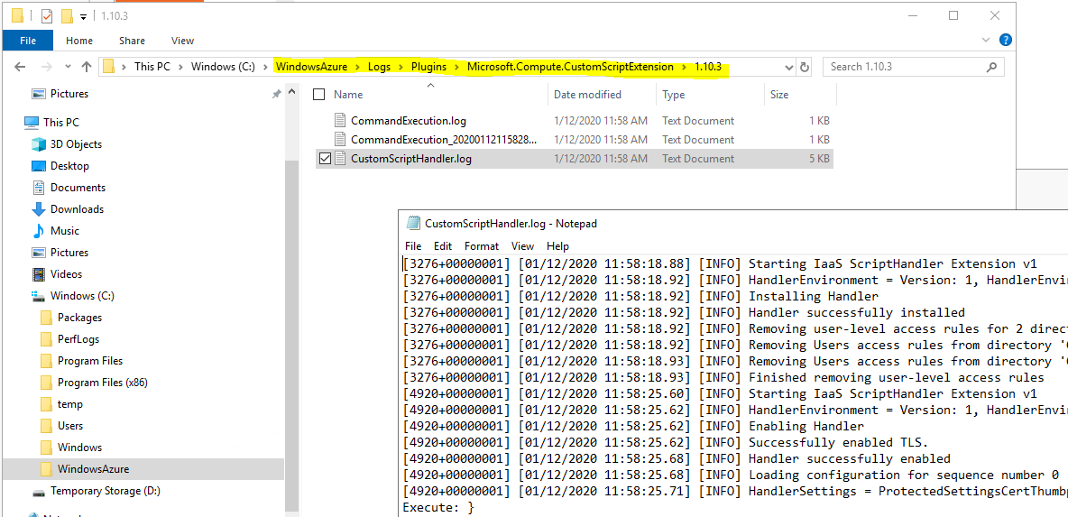Open the address bar history dropdown

point(788,67)
